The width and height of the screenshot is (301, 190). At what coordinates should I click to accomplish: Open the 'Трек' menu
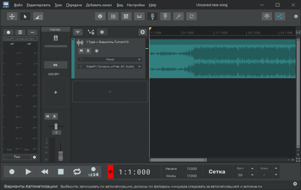tap(58, 5)
